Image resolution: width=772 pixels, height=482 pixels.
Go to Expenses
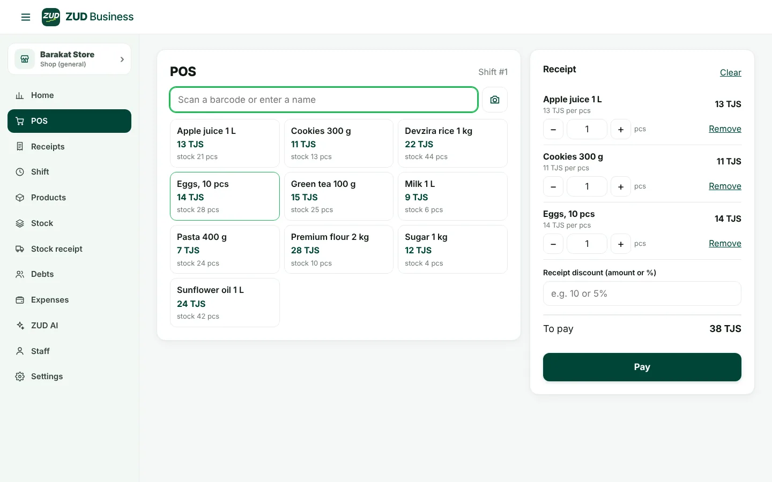point(69,300)
